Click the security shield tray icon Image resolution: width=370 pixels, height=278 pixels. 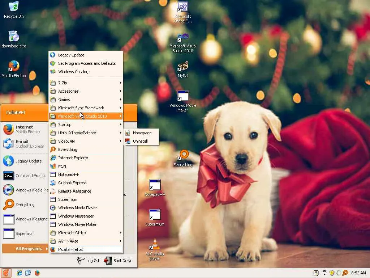332,273
